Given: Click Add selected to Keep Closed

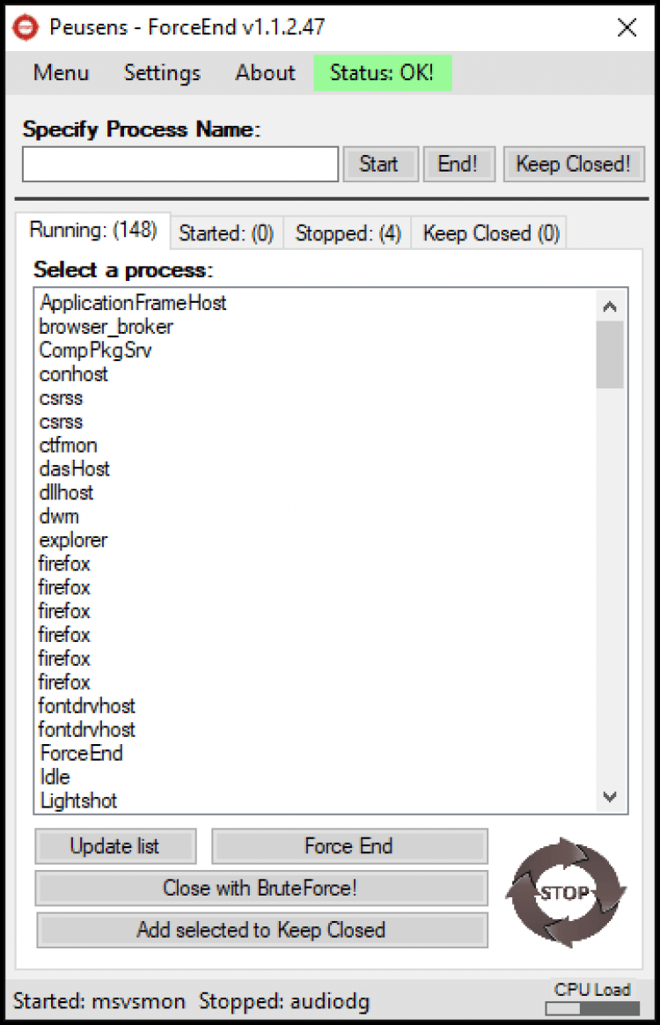Looking at the screenshot, I should click(x=261, y=930).
